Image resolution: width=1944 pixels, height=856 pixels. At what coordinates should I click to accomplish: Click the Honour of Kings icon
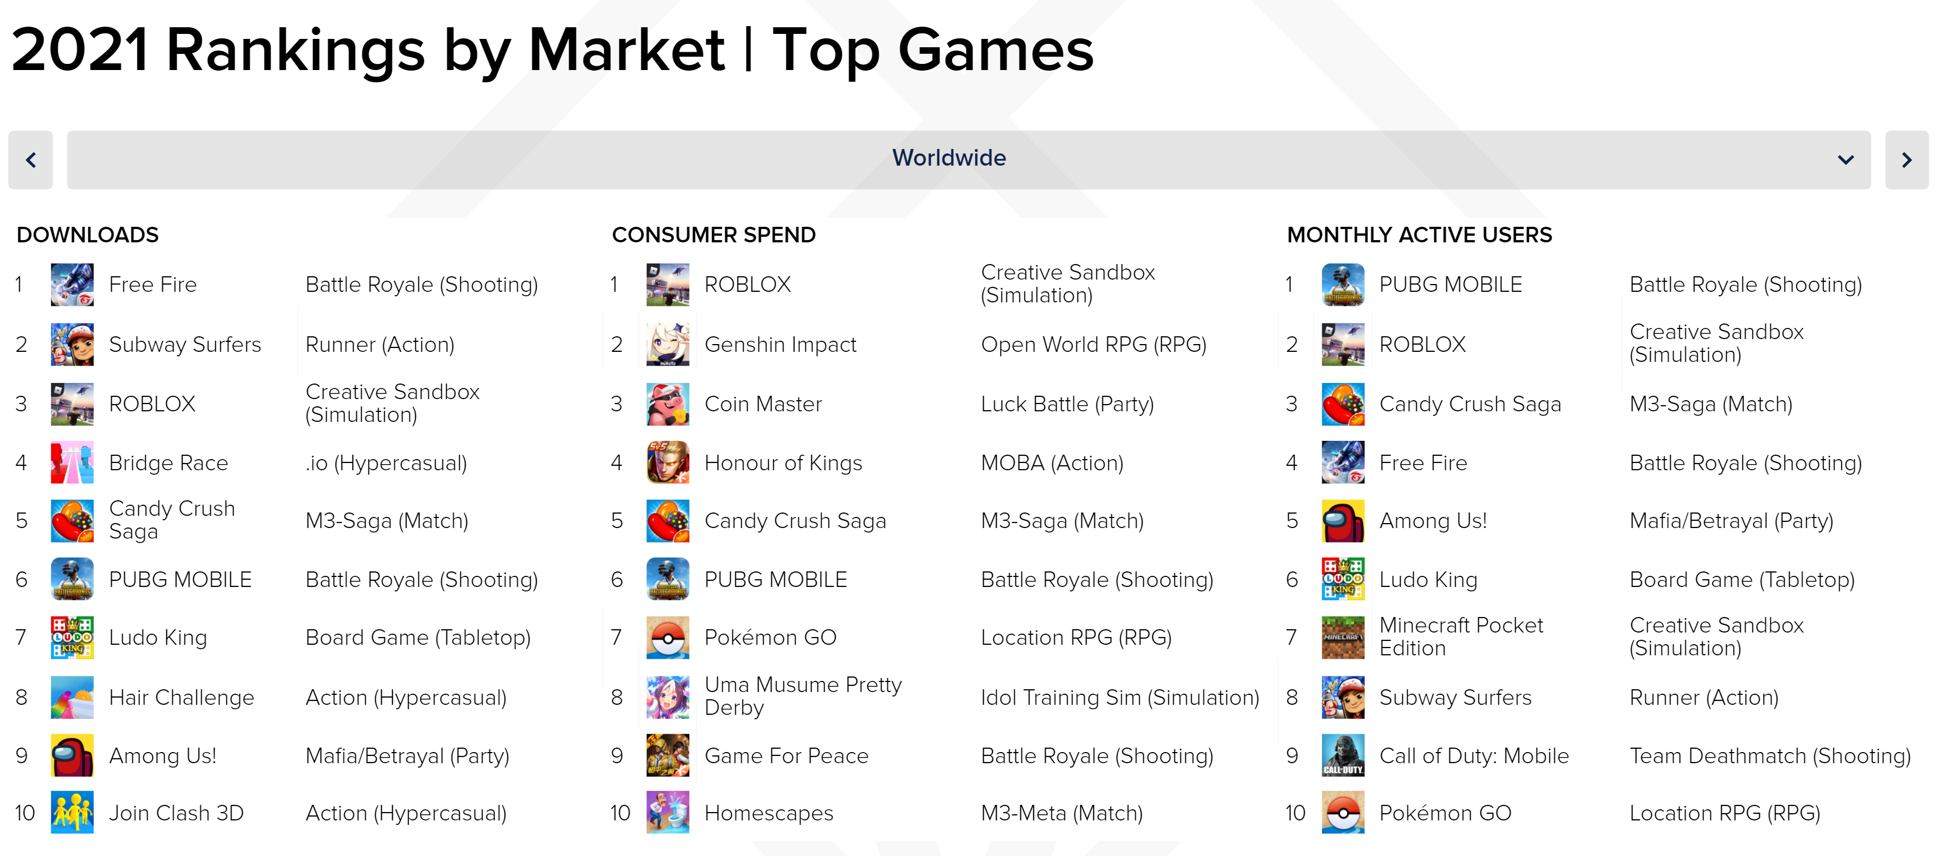click(x=667, y=462)
